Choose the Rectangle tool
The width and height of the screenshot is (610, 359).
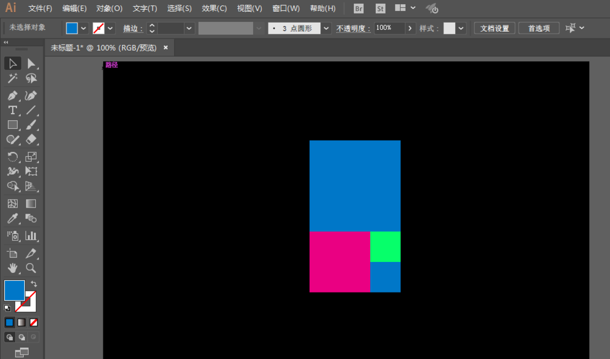tap(13, 125)
